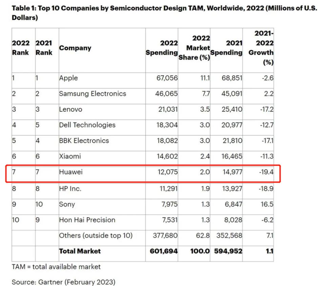This screenshot has height=286, width=324.
Task: Select Sony's growth figure 16.5
Action: point(267,204)
